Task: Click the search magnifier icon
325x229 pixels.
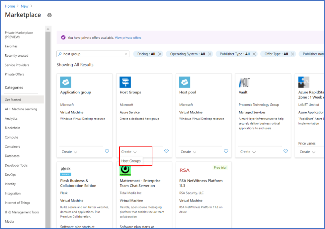Action: point(60,54)
